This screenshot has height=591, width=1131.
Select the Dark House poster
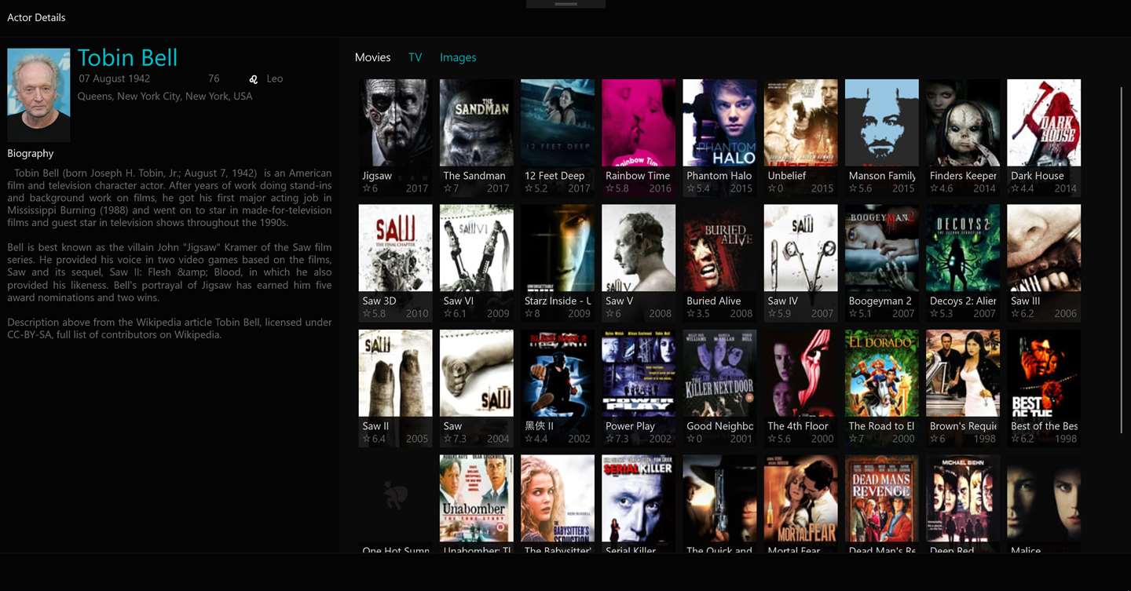tap(1044, 122)
